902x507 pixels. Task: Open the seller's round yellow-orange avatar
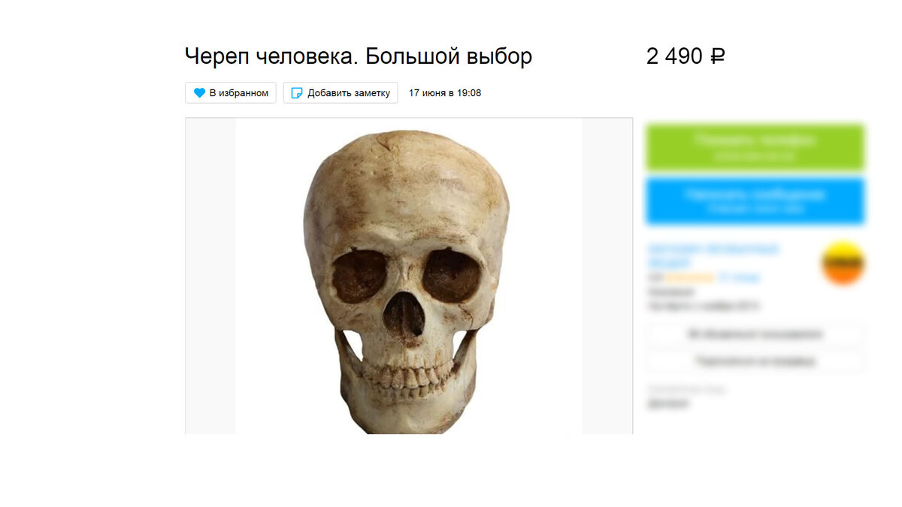pos(843,264)
